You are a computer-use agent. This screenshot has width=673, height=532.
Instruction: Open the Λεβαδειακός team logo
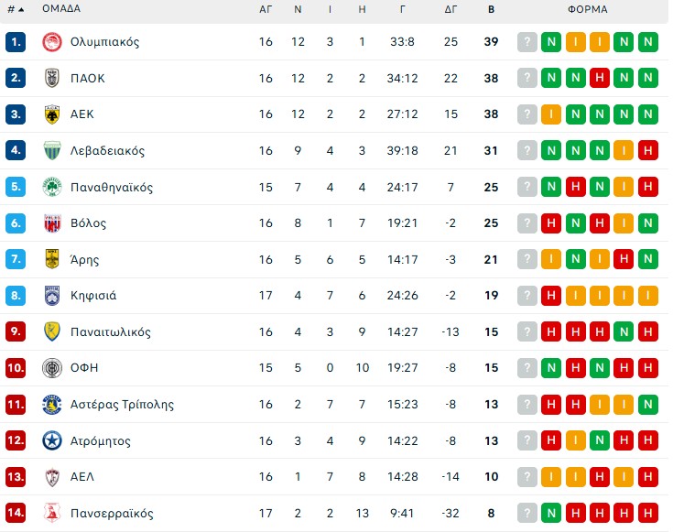(x=51, y=151)
